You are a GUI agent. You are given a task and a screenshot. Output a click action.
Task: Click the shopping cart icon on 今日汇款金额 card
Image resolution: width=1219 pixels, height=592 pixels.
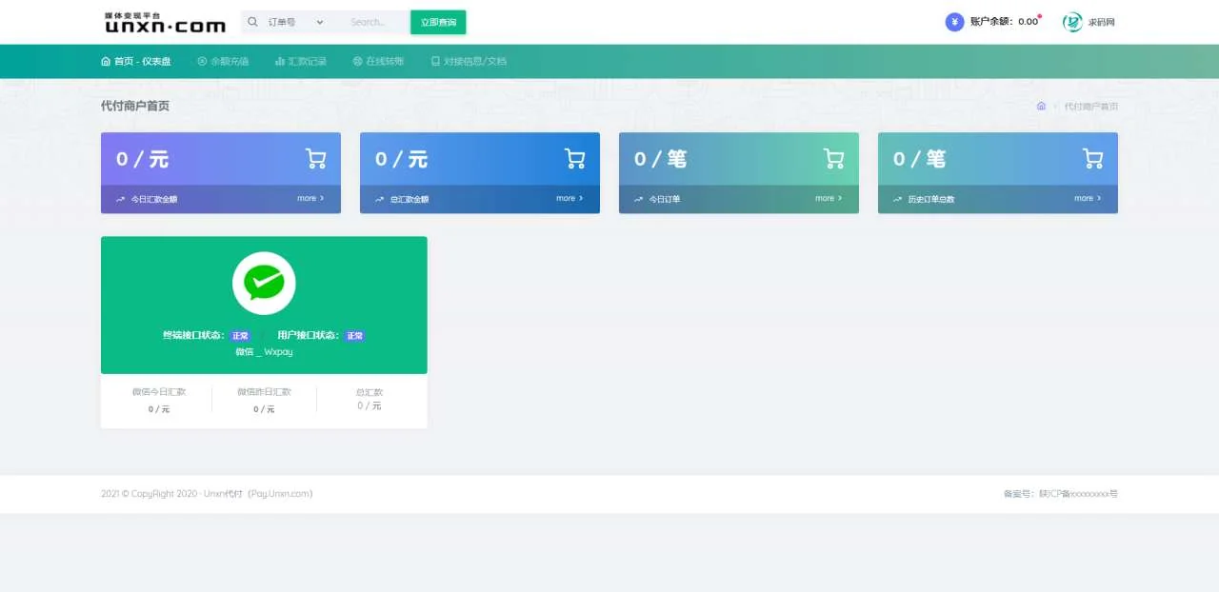[x=316, y=159]
